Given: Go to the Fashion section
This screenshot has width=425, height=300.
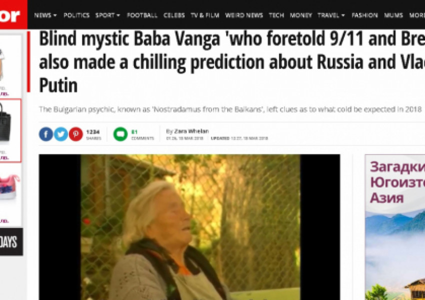Looking at the screenshot, I should pyautogui.click(x=364, y=15).
